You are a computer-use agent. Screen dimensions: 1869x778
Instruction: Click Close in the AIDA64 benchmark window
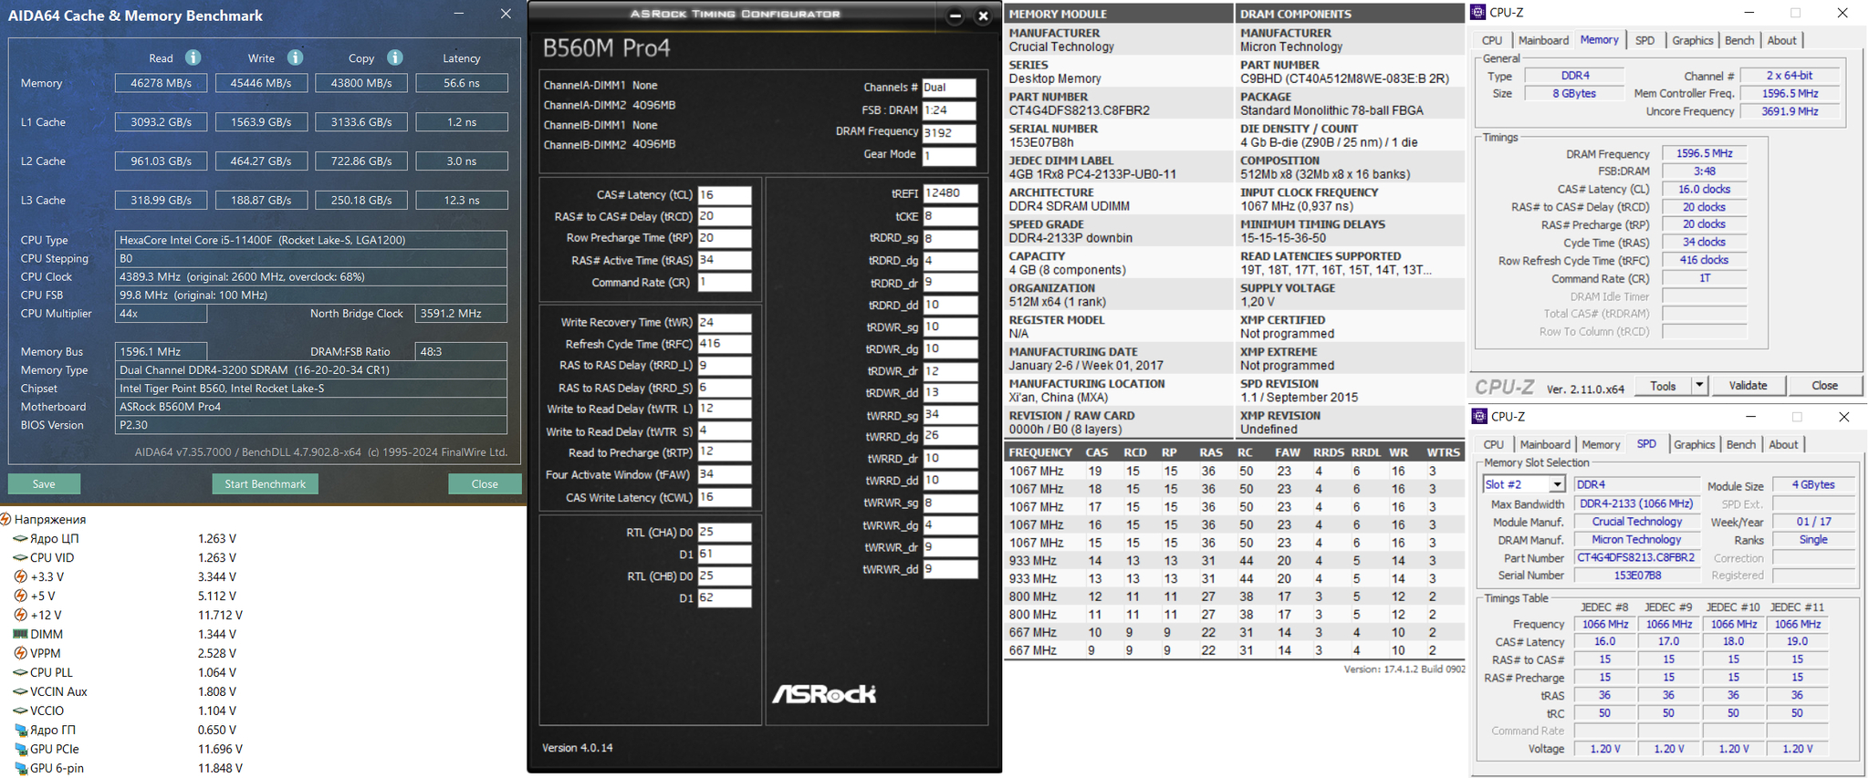coord(485,483)
